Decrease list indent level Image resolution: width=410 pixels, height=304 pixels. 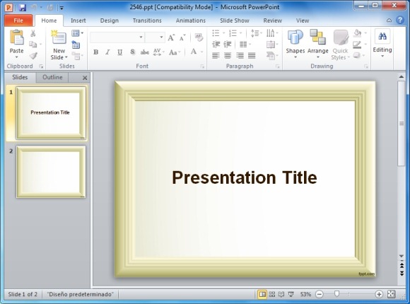216,45
